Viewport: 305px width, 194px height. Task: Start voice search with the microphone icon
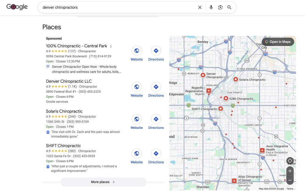211,7
